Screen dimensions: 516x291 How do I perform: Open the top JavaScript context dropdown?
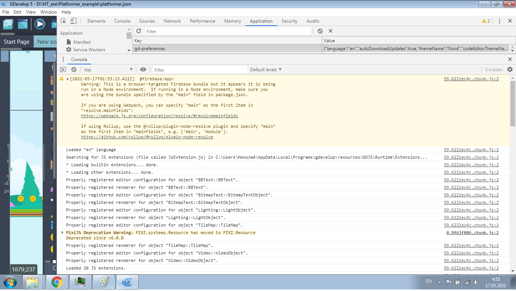click(x=108, y=70)
